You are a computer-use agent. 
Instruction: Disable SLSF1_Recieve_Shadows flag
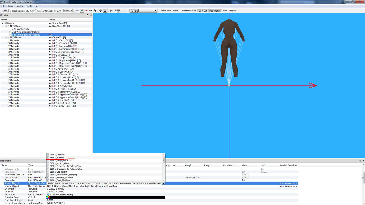pos(48,177)
